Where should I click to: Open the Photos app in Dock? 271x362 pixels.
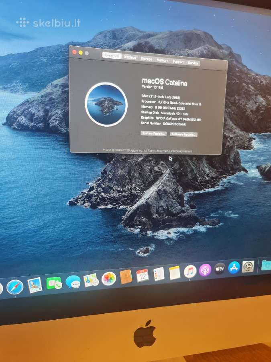click(108, 278)
